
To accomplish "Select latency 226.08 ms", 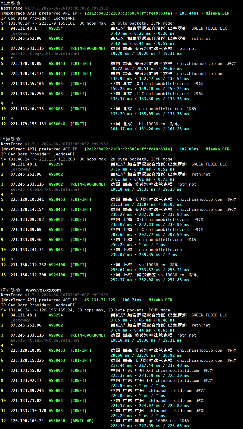I will (x=121, y=396).
